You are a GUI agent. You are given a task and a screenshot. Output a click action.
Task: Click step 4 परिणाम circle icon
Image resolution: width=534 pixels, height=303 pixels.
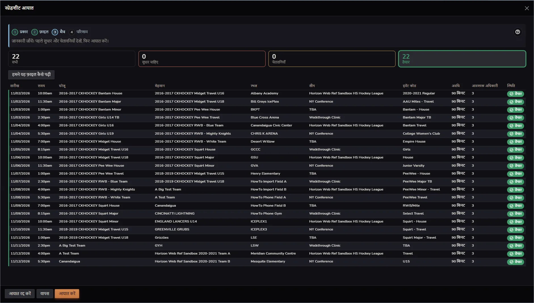[72, 32]
